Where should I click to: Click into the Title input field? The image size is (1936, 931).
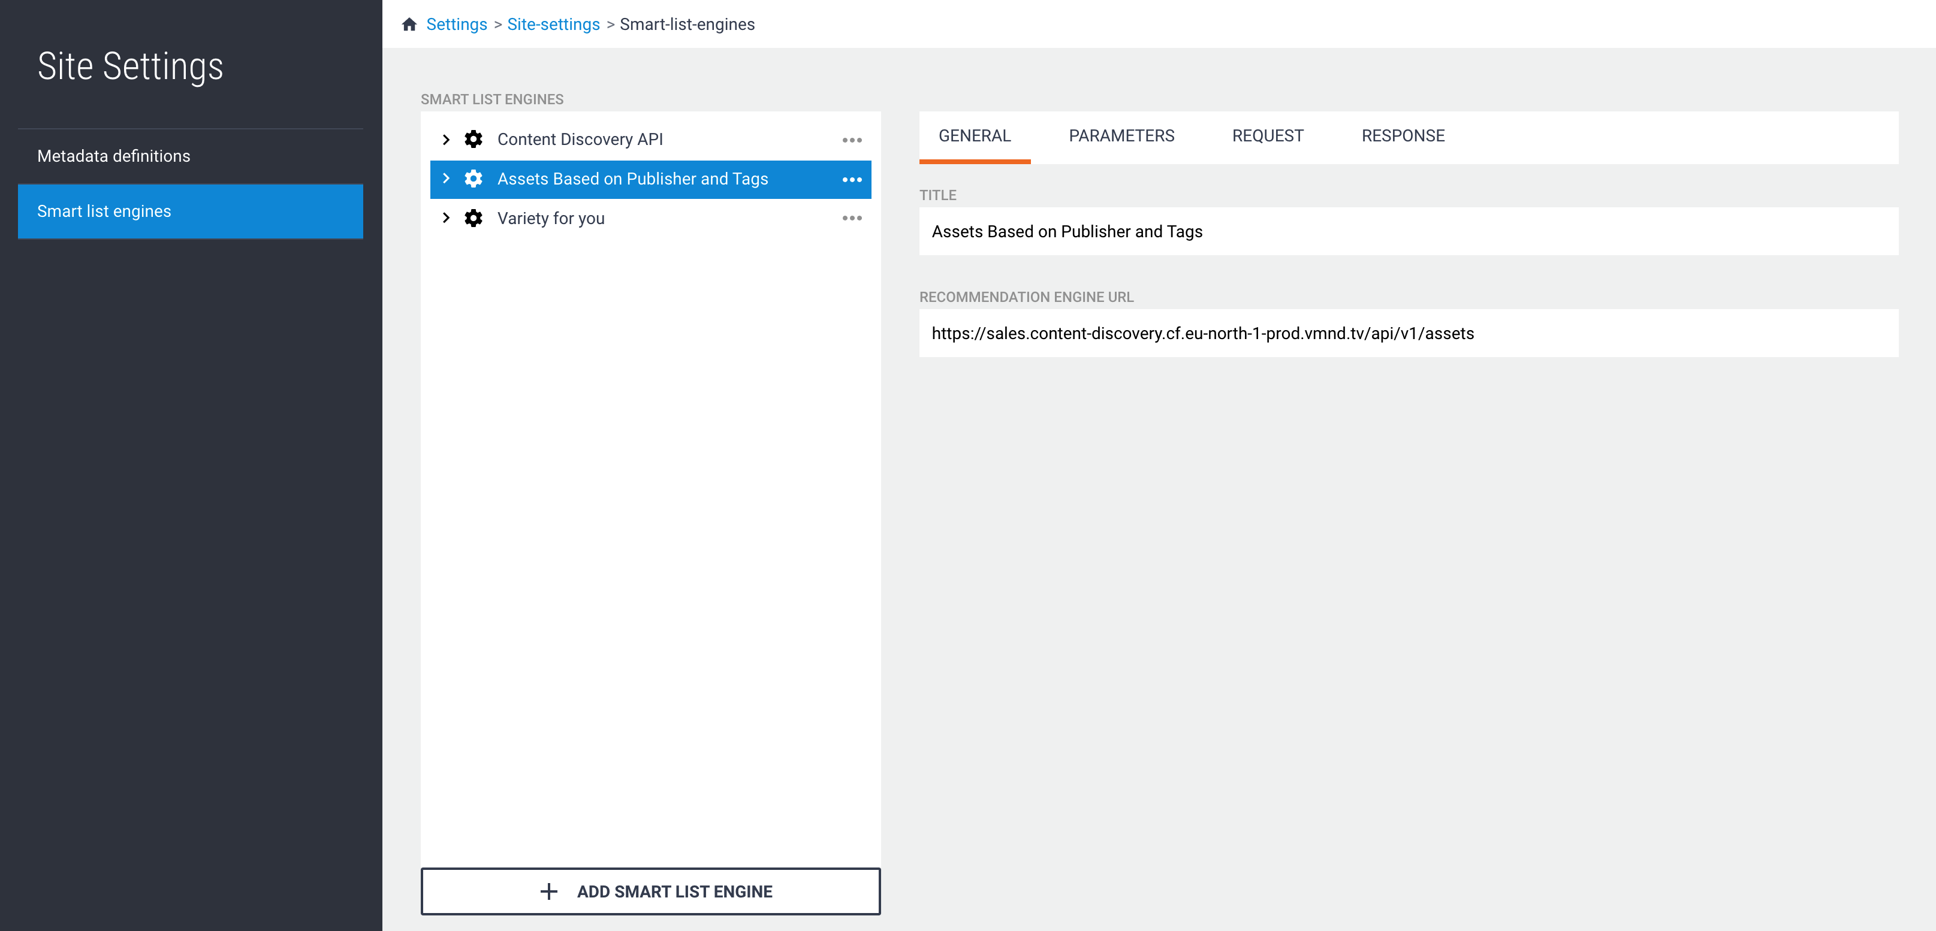pos(1409,231)
